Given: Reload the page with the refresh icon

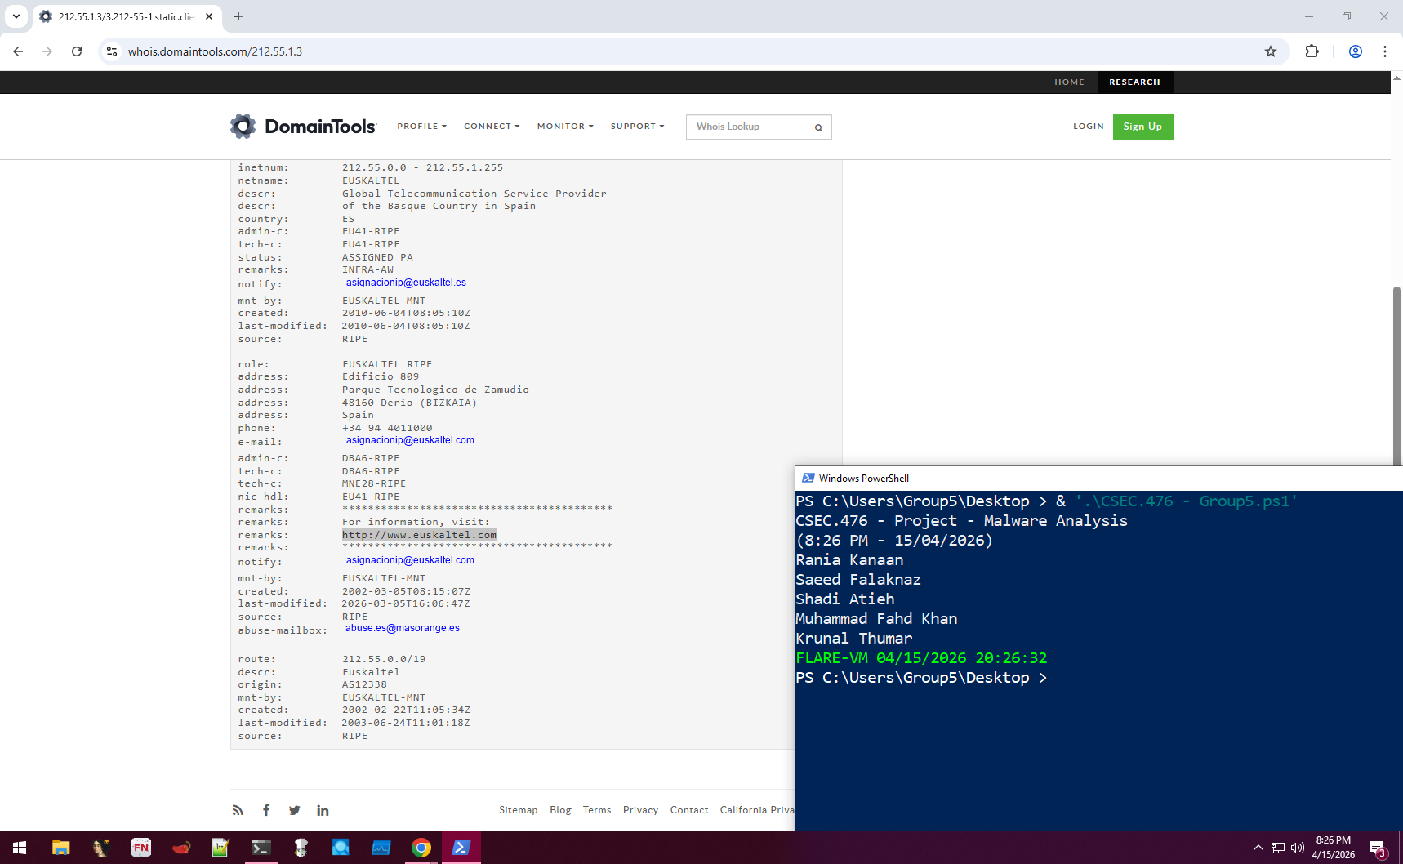Looking at the screenshot, I should [77, 51].
